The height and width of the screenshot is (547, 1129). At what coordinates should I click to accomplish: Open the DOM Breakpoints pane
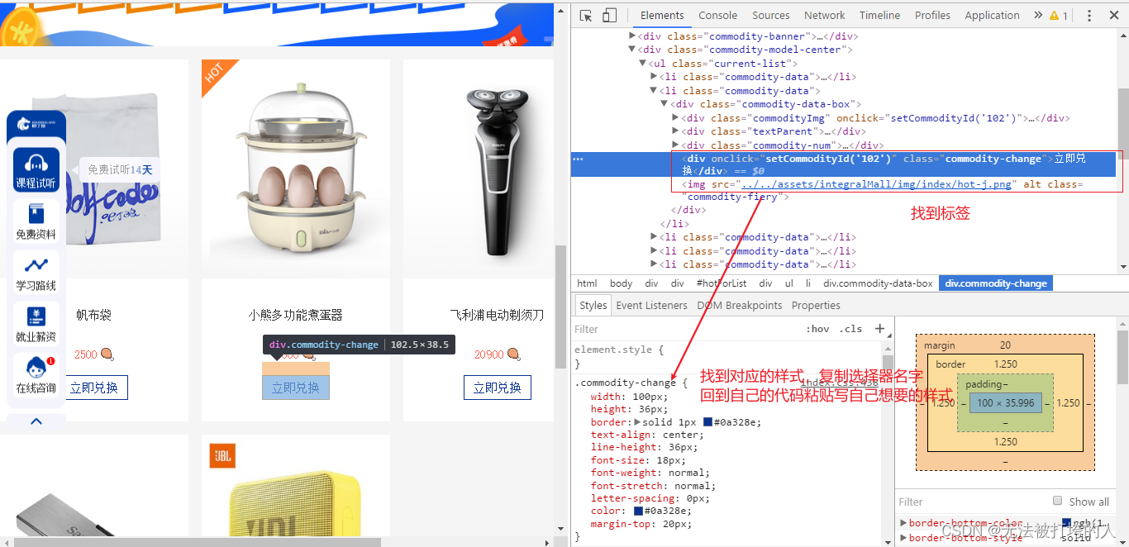(739, 306)
